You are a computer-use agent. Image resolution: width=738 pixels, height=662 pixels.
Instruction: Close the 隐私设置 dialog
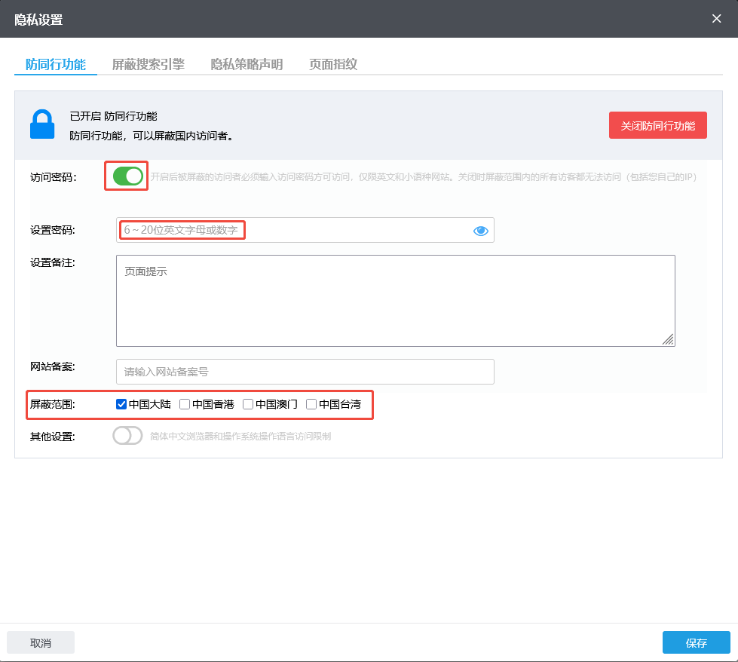pyautogui.click(x=716, y=18)
